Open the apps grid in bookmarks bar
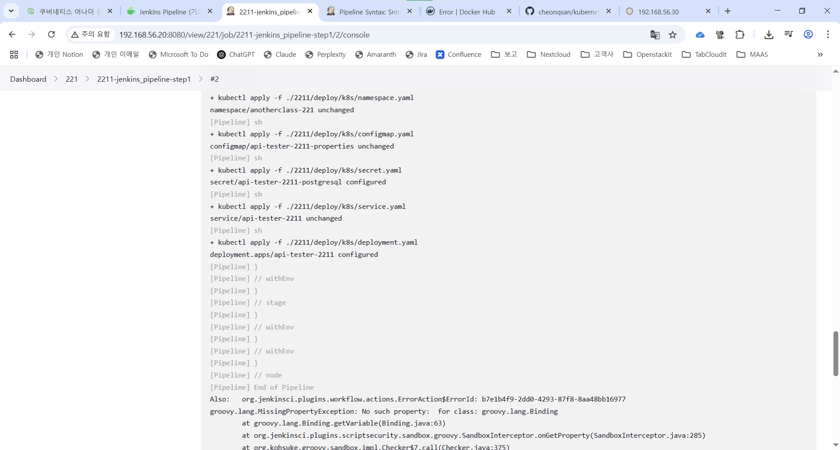 [14, 55]
